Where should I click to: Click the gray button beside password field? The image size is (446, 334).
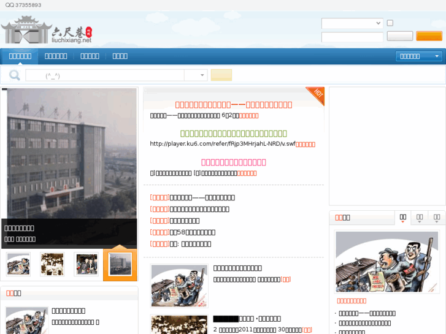click(399, 36)
